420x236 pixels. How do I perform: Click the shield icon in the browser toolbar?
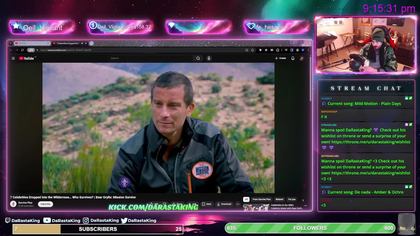point(260,50)
